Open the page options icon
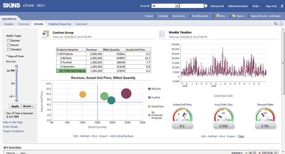Viewport: 285px width, 154px height. pos(276,24)
